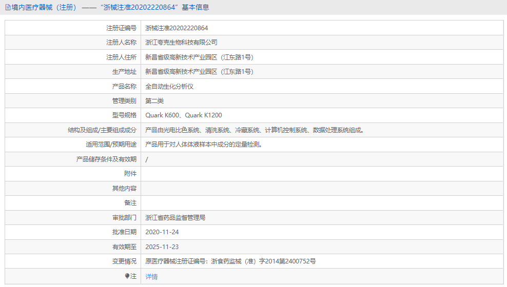This screenshot has width=507, height=287.
Task: Click the 有效期至 label
Action: (124, 247)
